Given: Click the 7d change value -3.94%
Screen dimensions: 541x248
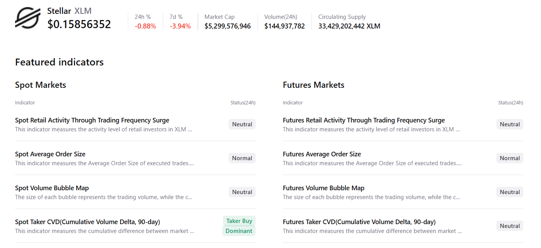Looking at the screenshot, I should pyautogui.click(x=180, y=26).
